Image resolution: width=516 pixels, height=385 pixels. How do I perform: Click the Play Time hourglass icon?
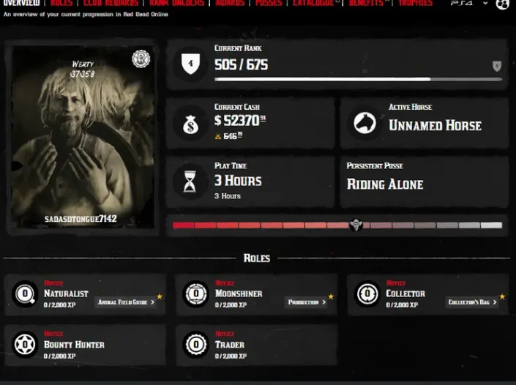click(x=190, y=182)
